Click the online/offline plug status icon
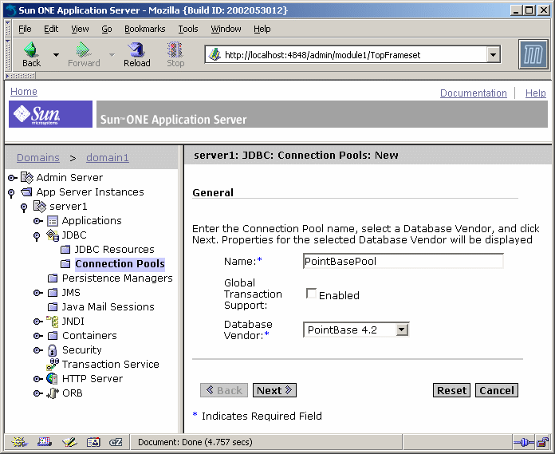This screenshot has width=555, height=454. coord(523,442)
